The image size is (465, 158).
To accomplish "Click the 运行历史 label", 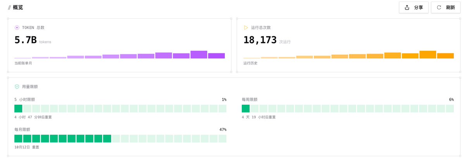I will coord(250,63).
